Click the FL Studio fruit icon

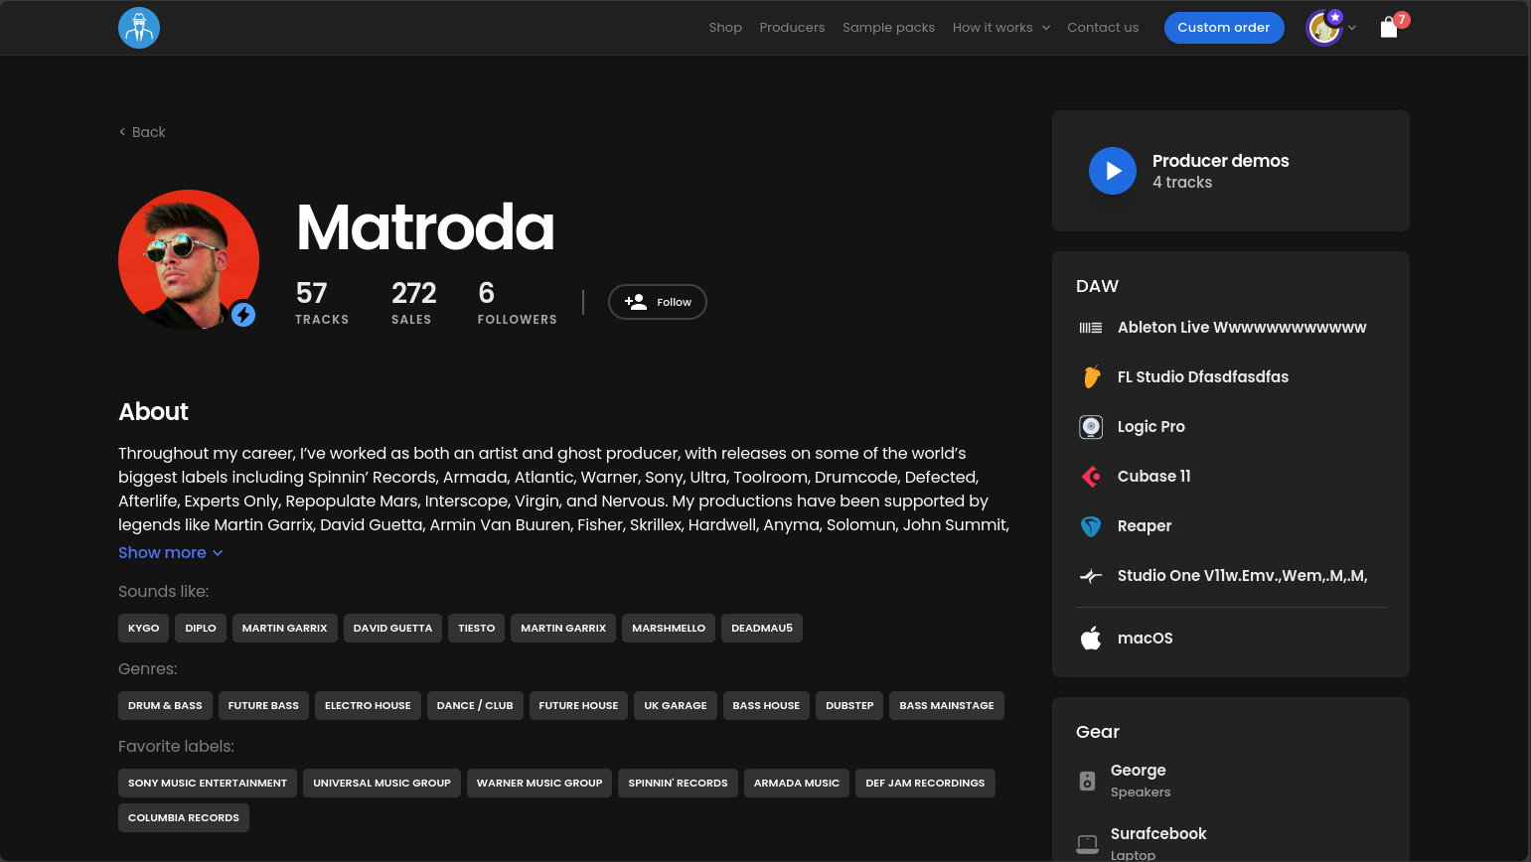point(1091,377)
